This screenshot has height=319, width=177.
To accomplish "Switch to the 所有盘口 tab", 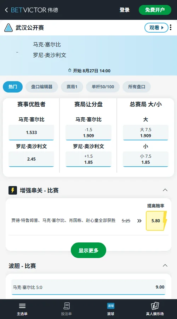I will pos(137,87).
